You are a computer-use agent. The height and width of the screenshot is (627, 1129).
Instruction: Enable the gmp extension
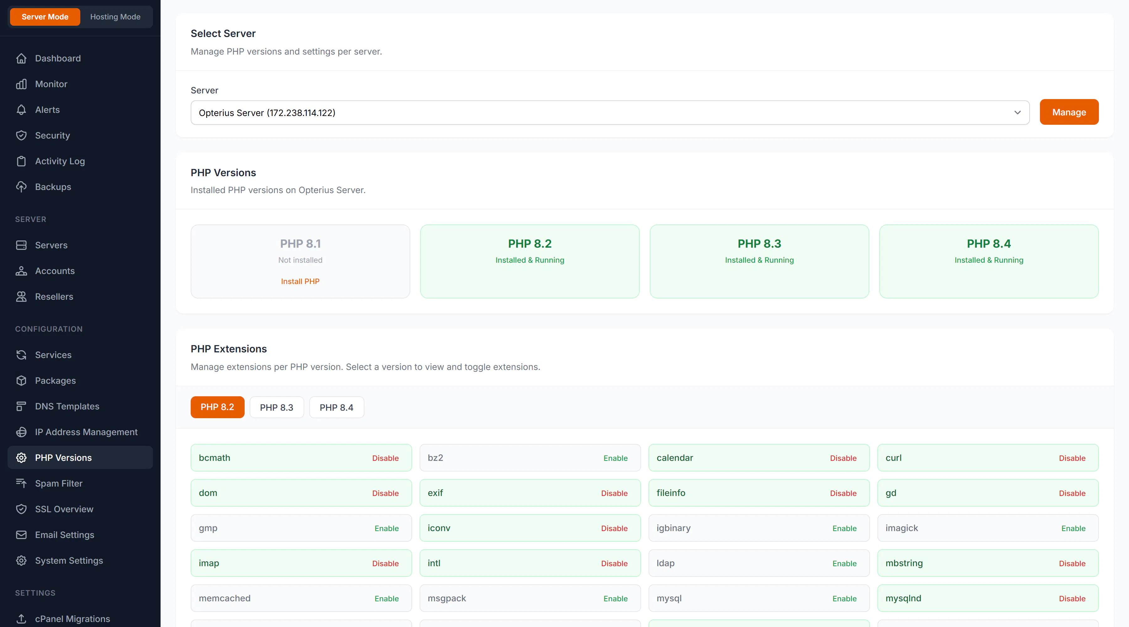pos(386,528)
